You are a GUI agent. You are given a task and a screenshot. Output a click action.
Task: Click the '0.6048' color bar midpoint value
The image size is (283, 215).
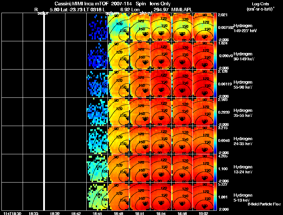point(224,141)
